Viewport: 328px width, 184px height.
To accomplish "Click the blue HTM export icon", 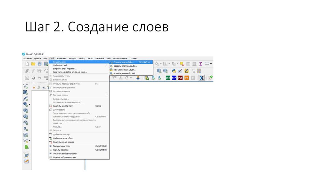I will point(174,78).
